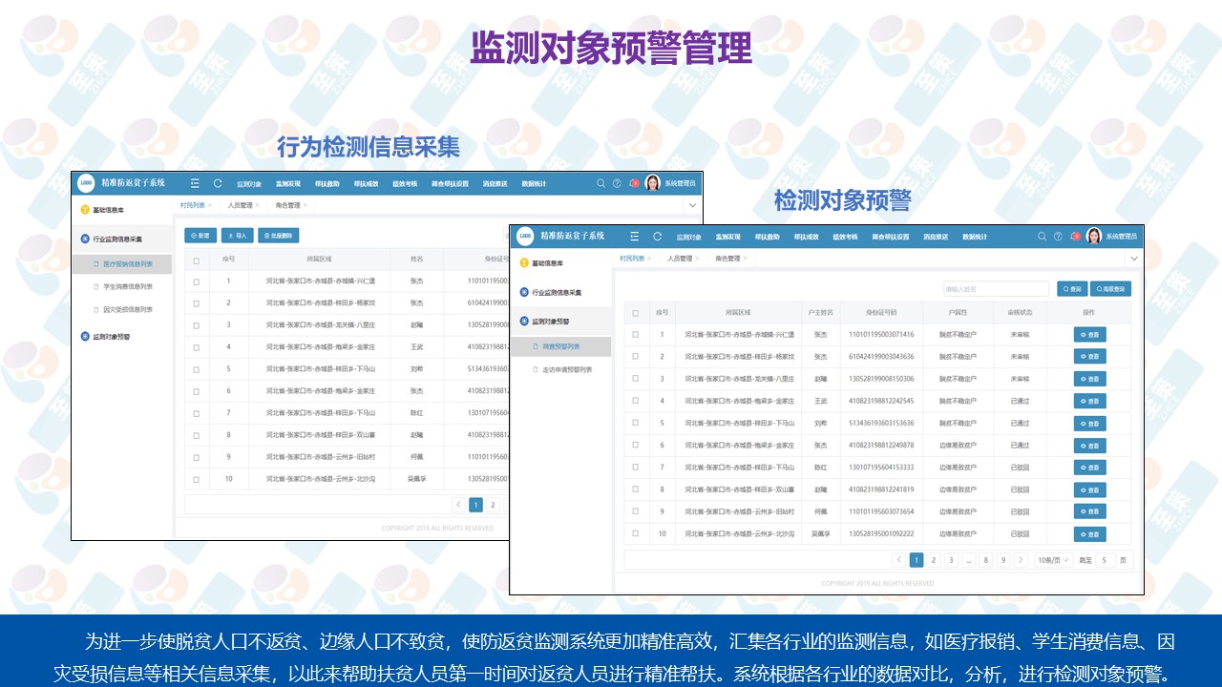This screenshot has width=1222, height=687.
Task: Check the row 5 刘希 checkbox in front window
Action: (636, 424)
